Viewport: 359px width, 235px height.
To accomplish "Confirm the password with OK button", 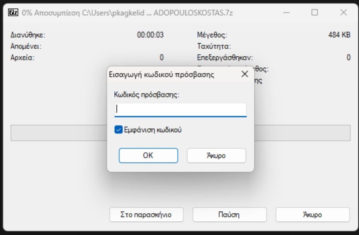I will coord(148,155).
